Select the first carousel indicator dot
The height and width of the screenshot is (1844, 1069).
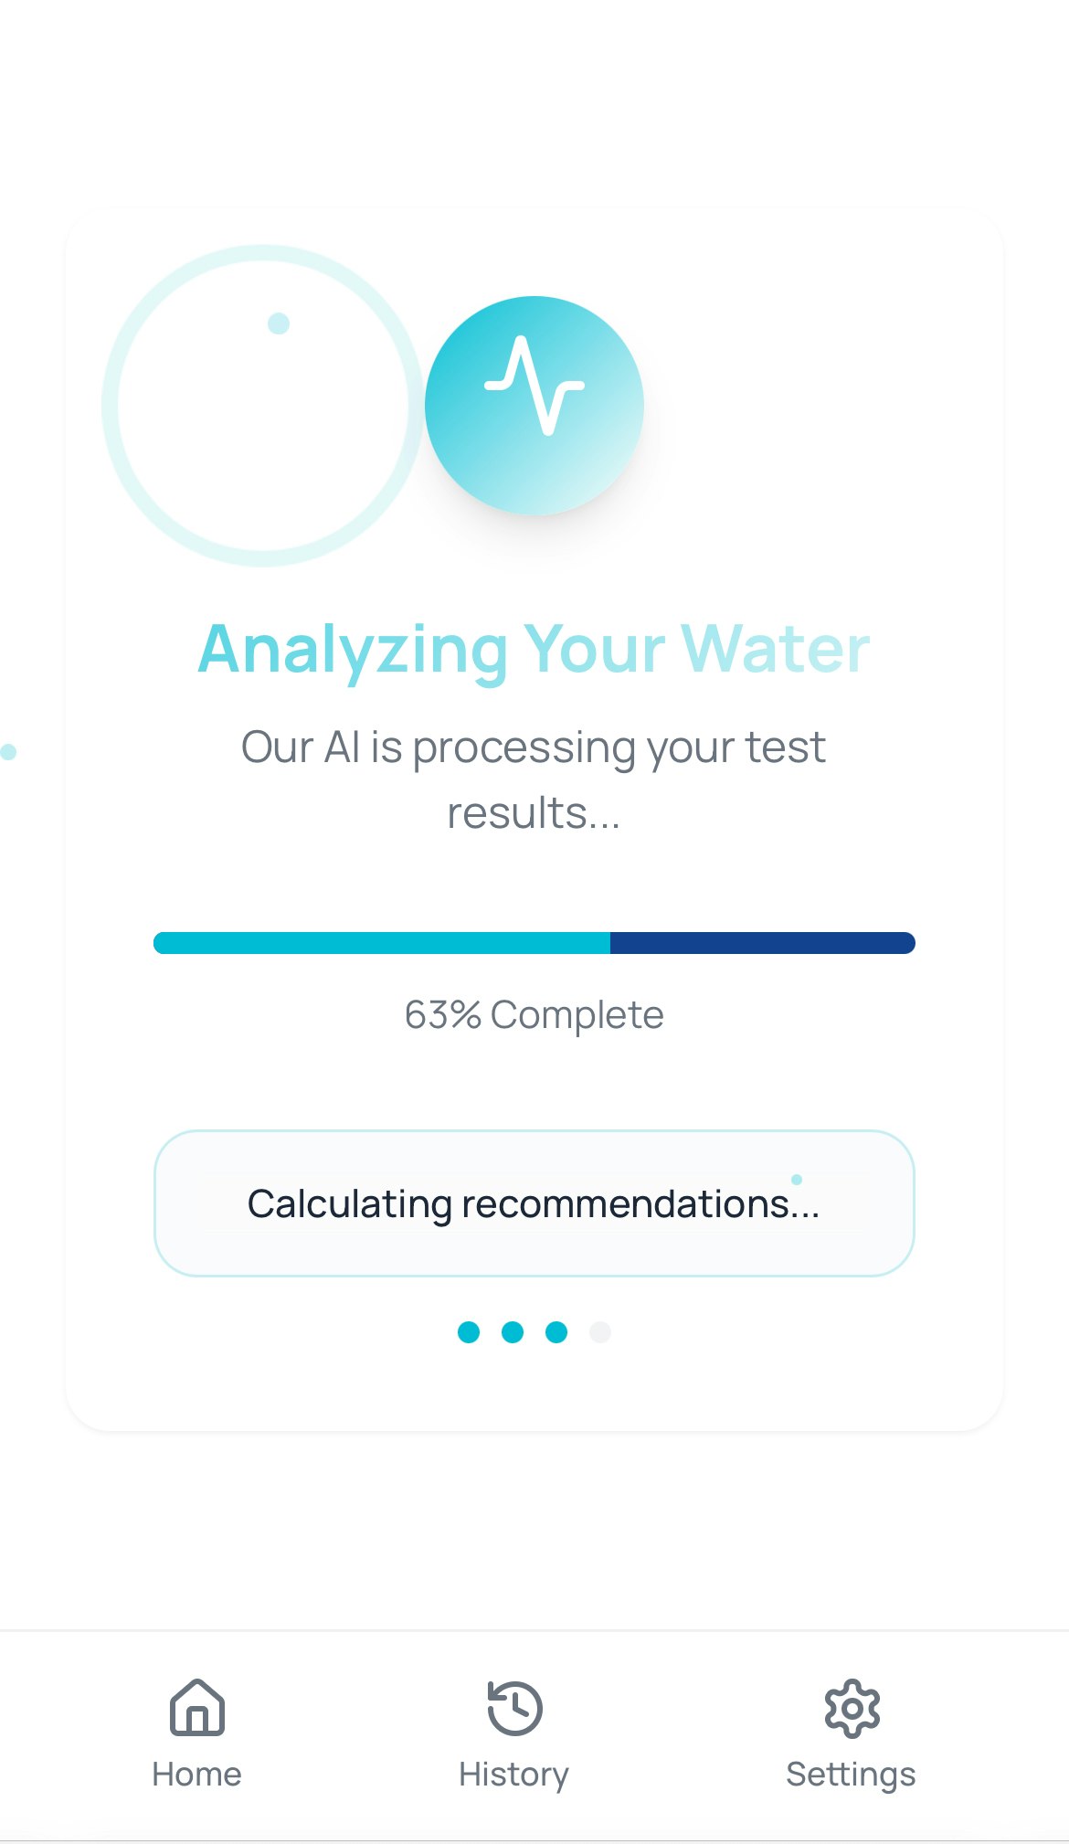[470, 1333]
